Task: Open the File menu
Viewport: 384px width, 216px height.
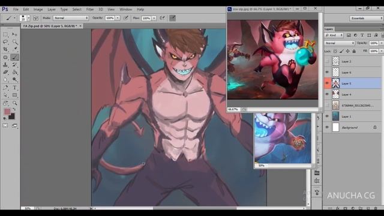Action: pyautogui.click(x=16, y=10)
